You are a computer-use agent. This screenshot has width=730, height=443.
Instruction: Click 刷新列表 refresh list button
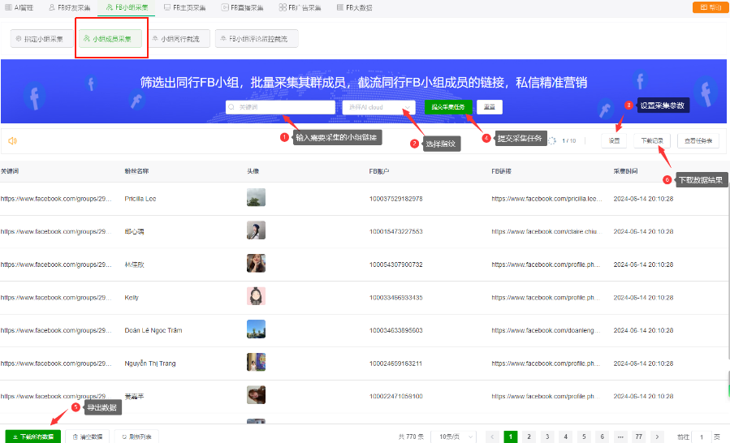136,437
